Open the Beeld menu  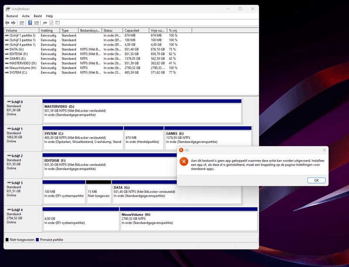38,16
